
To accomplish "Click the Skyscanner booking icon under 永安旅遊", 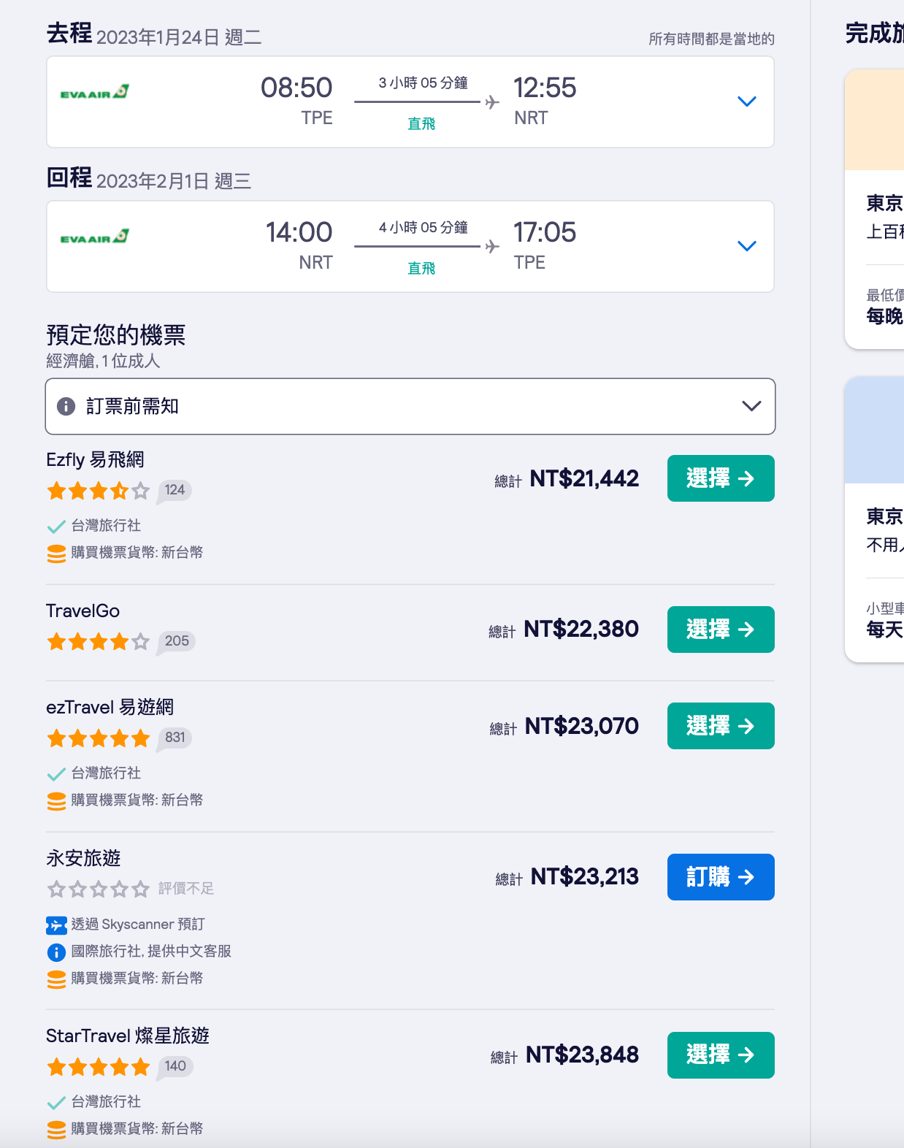I will click(x=56, y=925).
